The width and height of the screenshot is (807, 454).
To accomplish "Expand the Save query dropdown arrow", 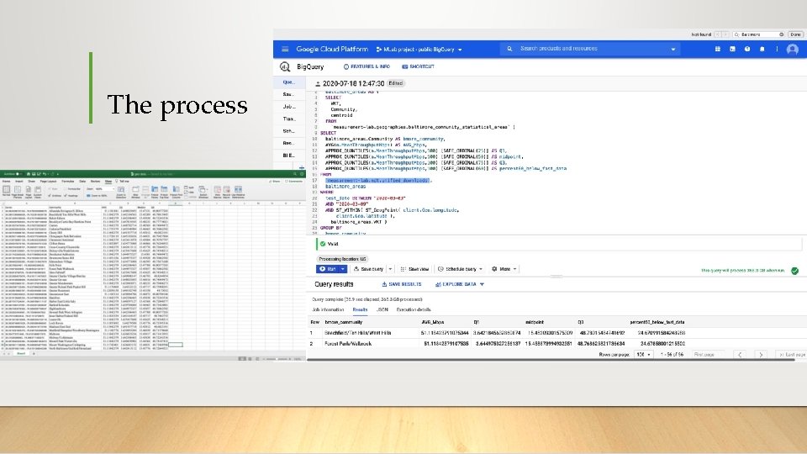I will pyautogui.click(x=390, y=269).
